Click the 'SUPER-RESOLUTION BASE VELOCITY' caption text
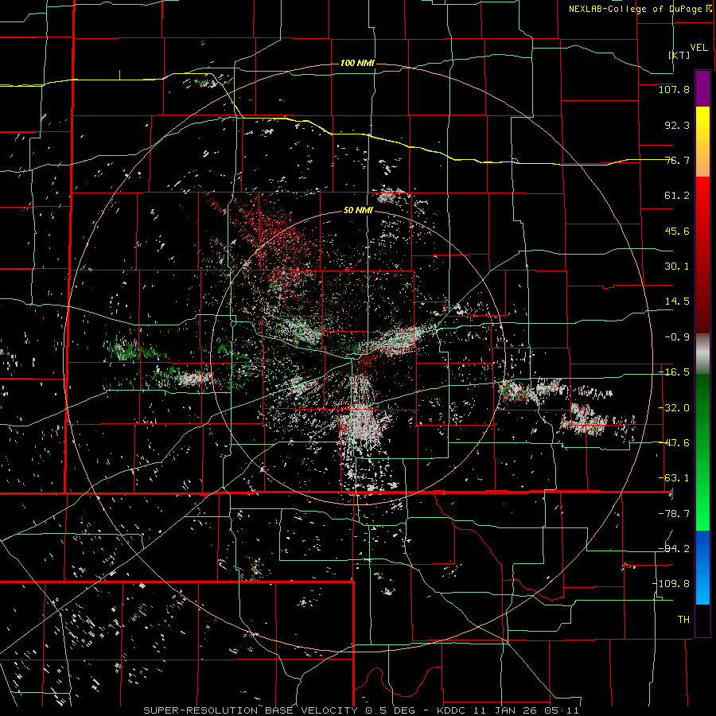Image resolution: width=716 pixels, height=716 pixels. [250, 710]
